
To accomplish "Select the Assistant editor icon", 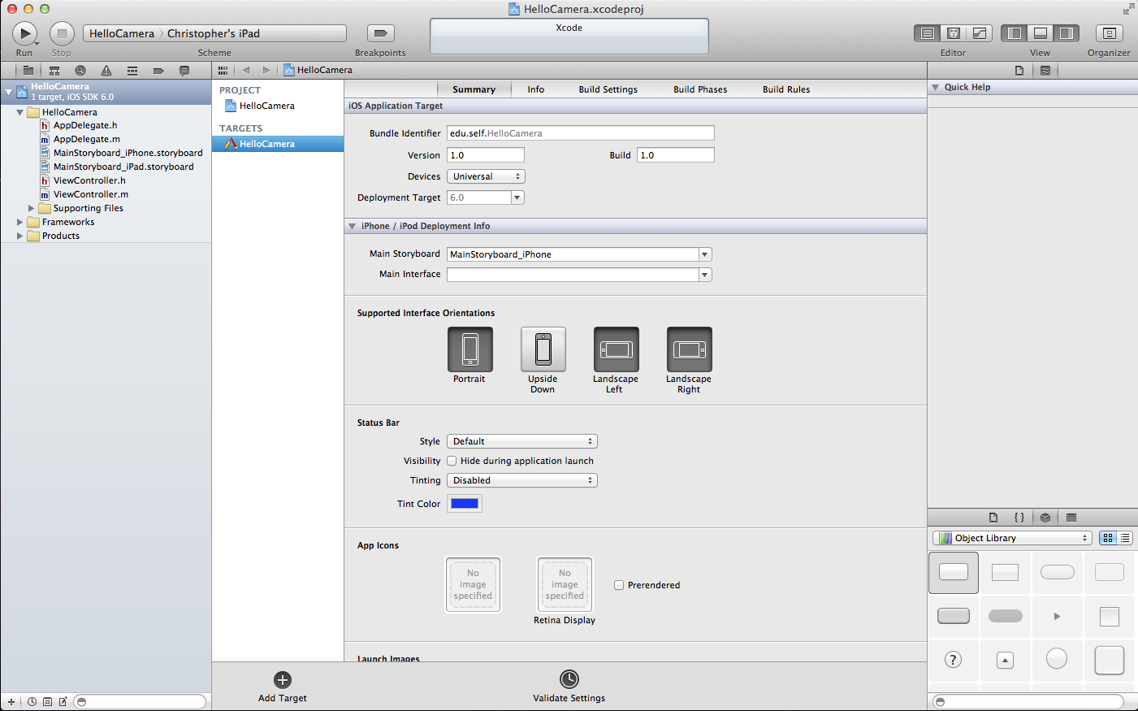I will click(954, 33).
